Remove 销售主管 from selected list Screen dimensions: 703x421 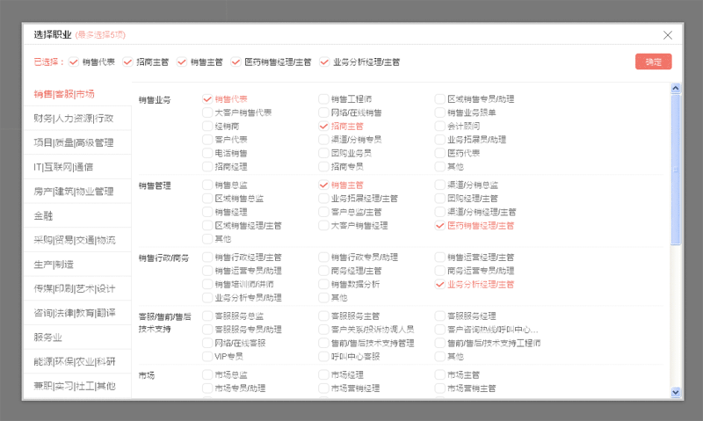click(182, 62)
